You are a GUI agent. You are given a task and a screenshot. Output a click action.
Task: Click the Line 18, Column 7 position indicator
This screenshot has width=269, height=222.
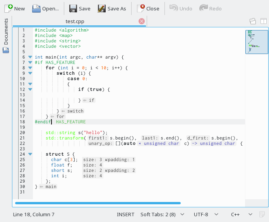click(34, 214)
